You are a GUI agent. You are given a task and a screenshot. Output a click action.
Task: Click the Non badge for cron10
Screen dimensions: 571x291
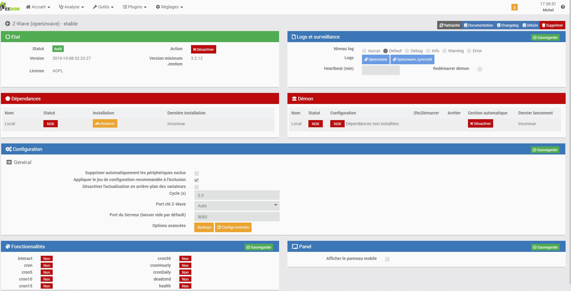click(x=47, y=279)
